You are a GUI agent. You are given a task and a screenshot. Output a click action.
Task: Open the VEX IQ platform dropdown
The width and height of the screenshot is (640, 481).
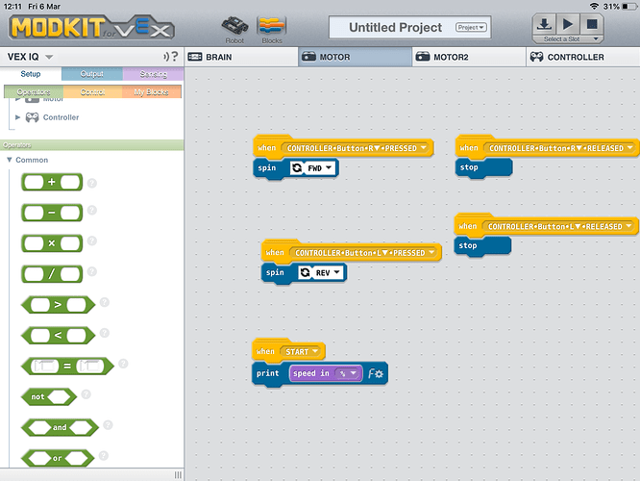(30, 57)
